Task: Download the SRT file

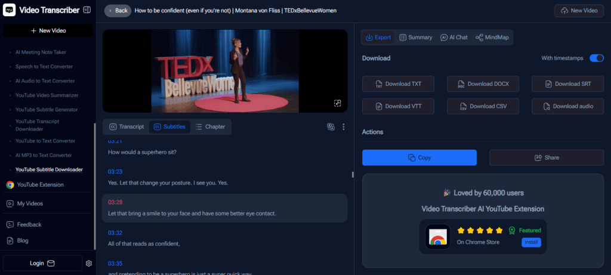Action: [x=568, y=84]
